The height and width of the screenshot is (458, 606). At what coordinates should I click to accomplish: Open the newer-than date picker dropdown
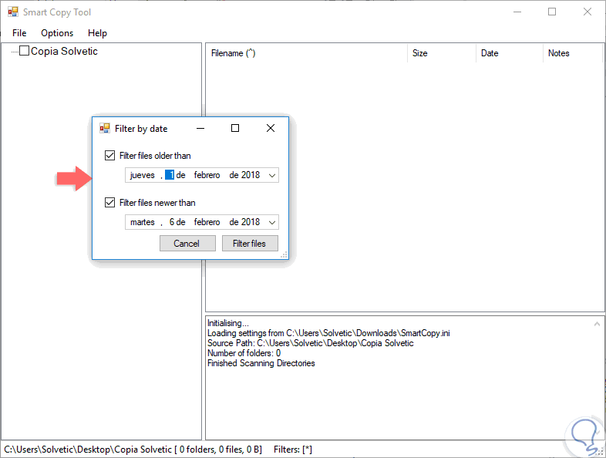click(272, 222)
